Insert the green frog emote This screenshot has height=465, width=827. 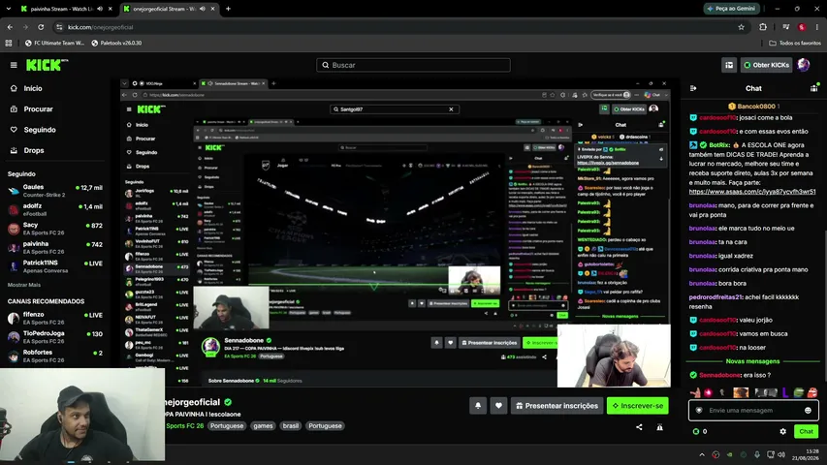[799, 392]
